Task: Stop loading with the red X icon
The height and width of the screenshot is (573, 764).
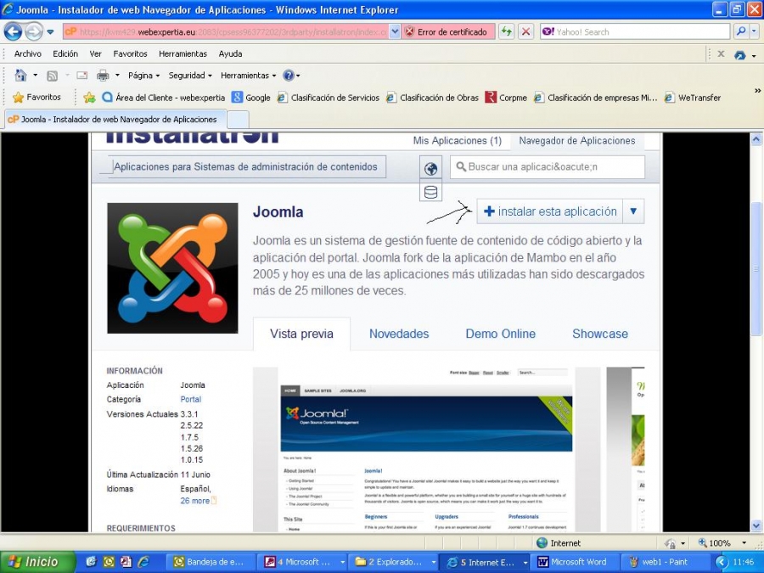Action: click(x=525, y=32)
